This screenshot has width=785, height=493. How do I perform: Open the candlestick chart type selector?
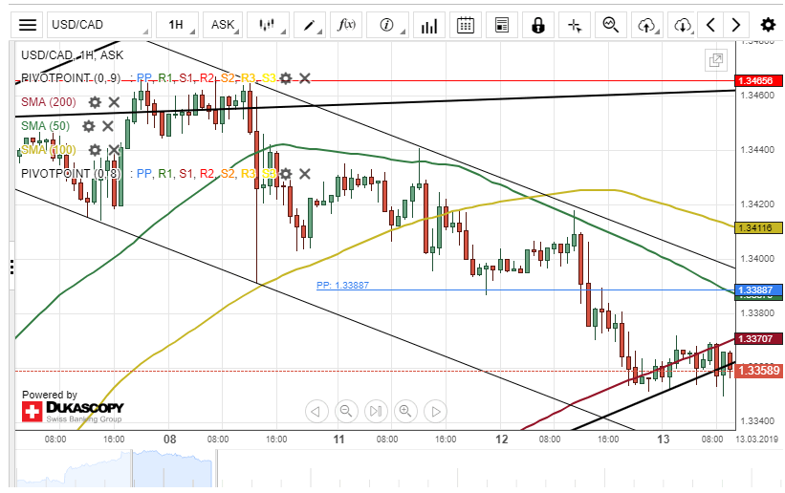click(268, 25)
